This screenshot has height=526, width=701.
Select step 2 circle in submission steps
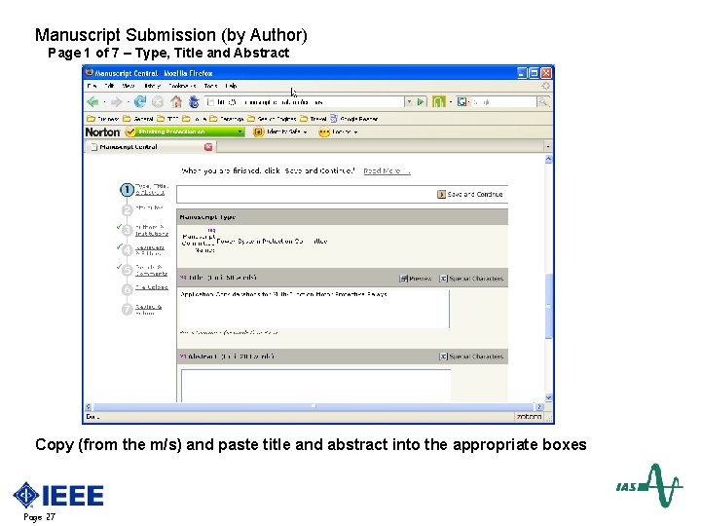point(127,210)
